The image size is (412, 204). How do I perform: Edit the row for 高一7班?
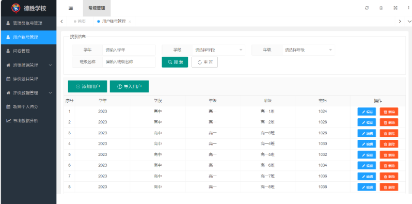367,176
